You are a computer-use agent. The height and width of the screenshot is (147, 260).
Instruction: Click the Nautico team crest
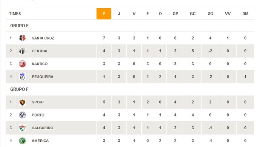pyautogui.click(x=22, y=64)
